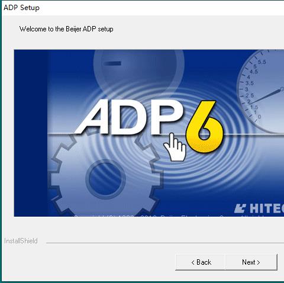This screenshot has height=283, width=284.
Task: Click the yellow number 6 graphic
Action: coord(205,127)
